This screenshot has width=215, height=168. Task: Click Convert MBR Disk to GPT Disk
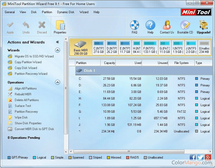(x=34, y=129)
